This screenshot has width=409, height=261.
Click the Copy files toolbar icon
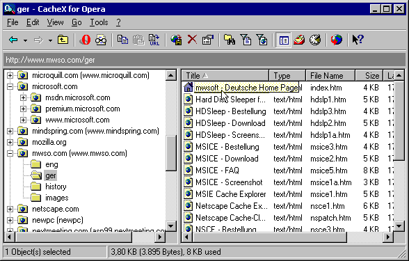(122, 40)
